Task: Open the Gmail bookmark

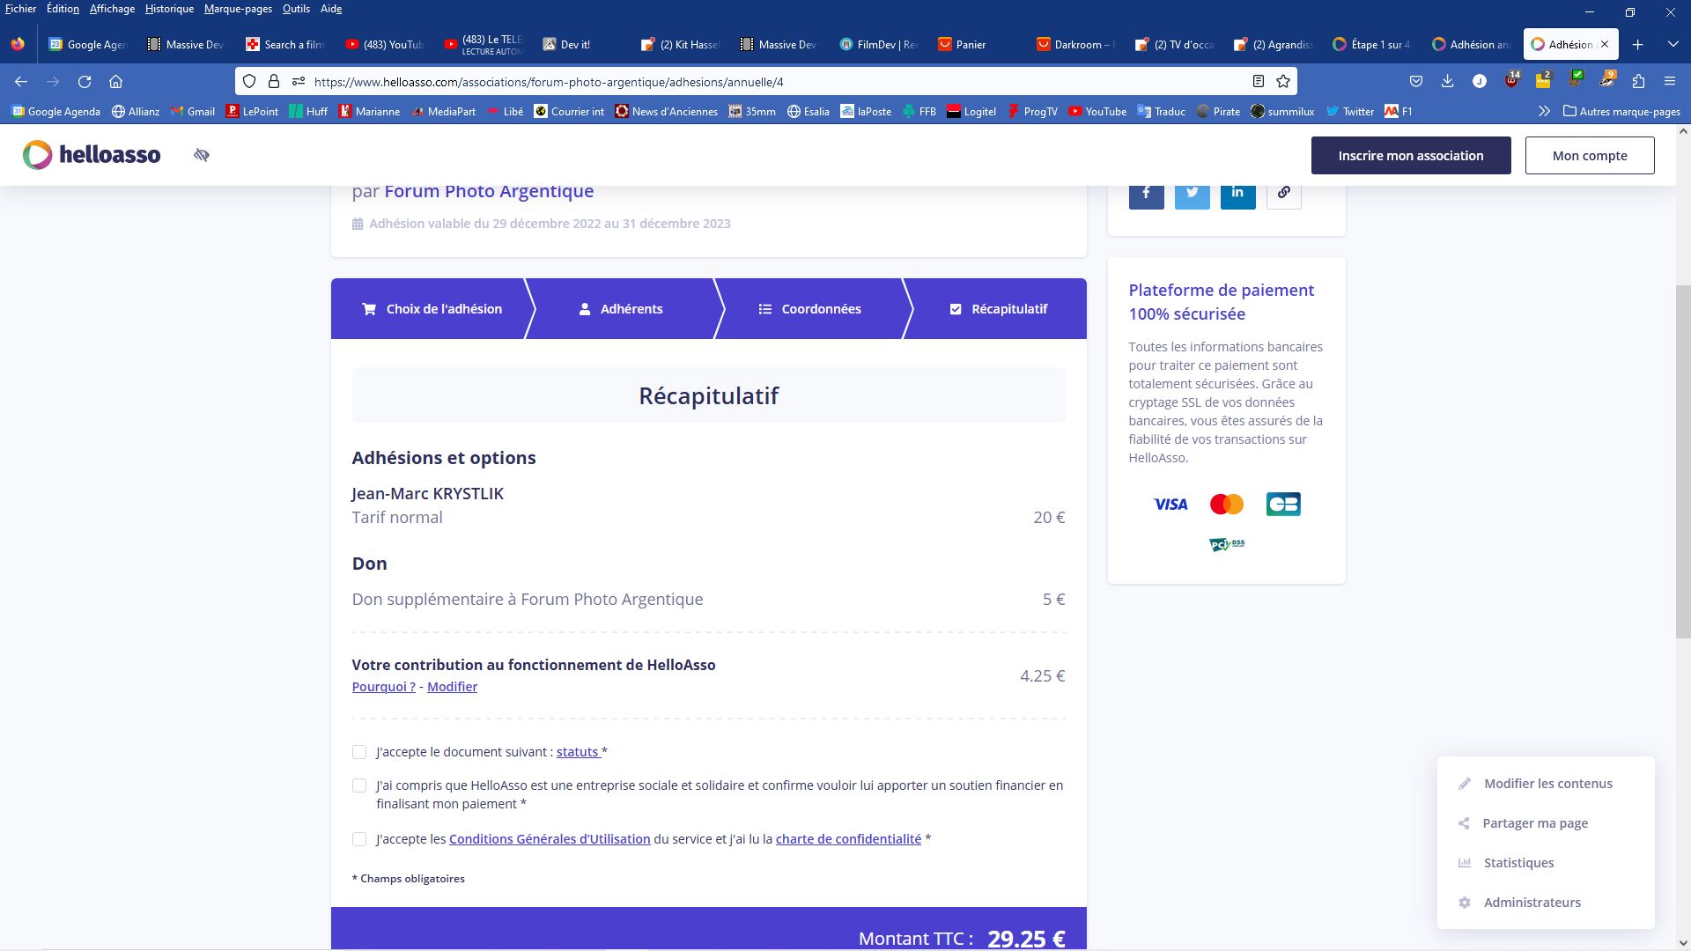Action: (x=193, y=111)
